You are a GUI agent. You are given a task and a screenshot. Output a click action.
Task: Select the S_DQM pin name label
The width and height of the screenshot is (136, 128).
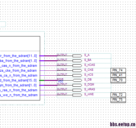(89, 85)
